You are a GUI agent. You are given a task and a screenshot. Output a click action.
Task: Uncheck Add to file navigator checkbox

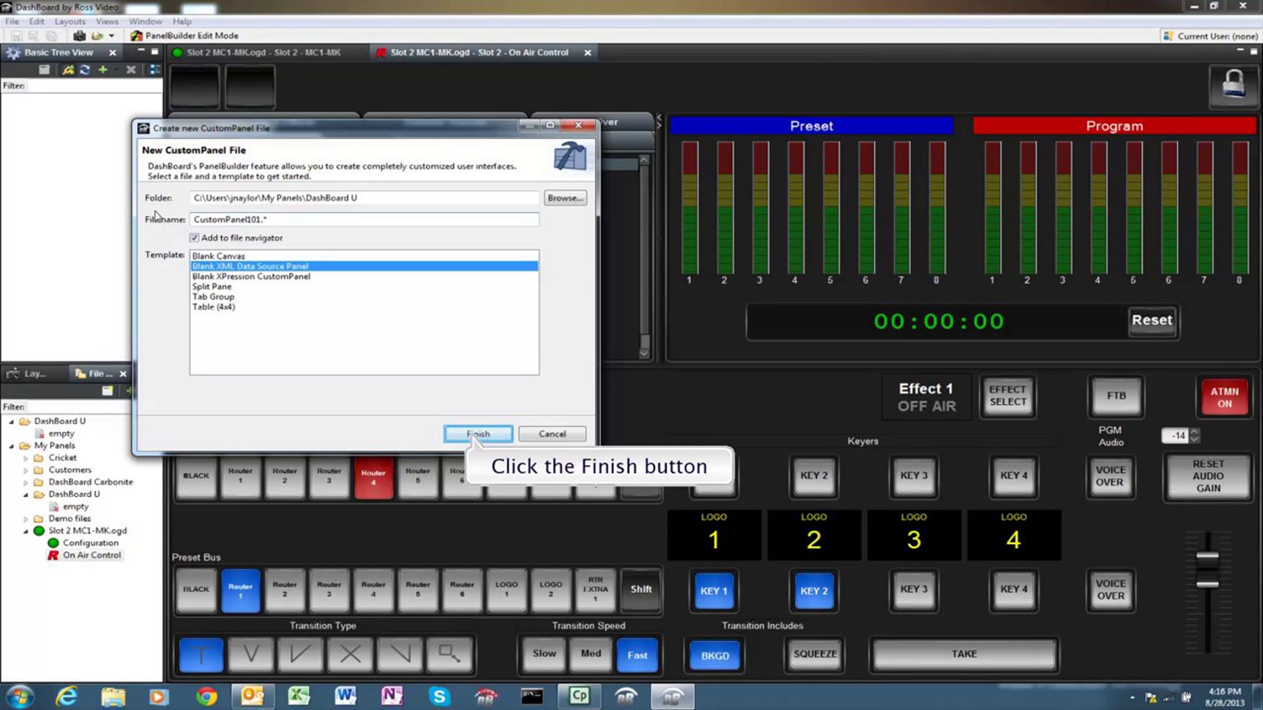coord(194,238)
